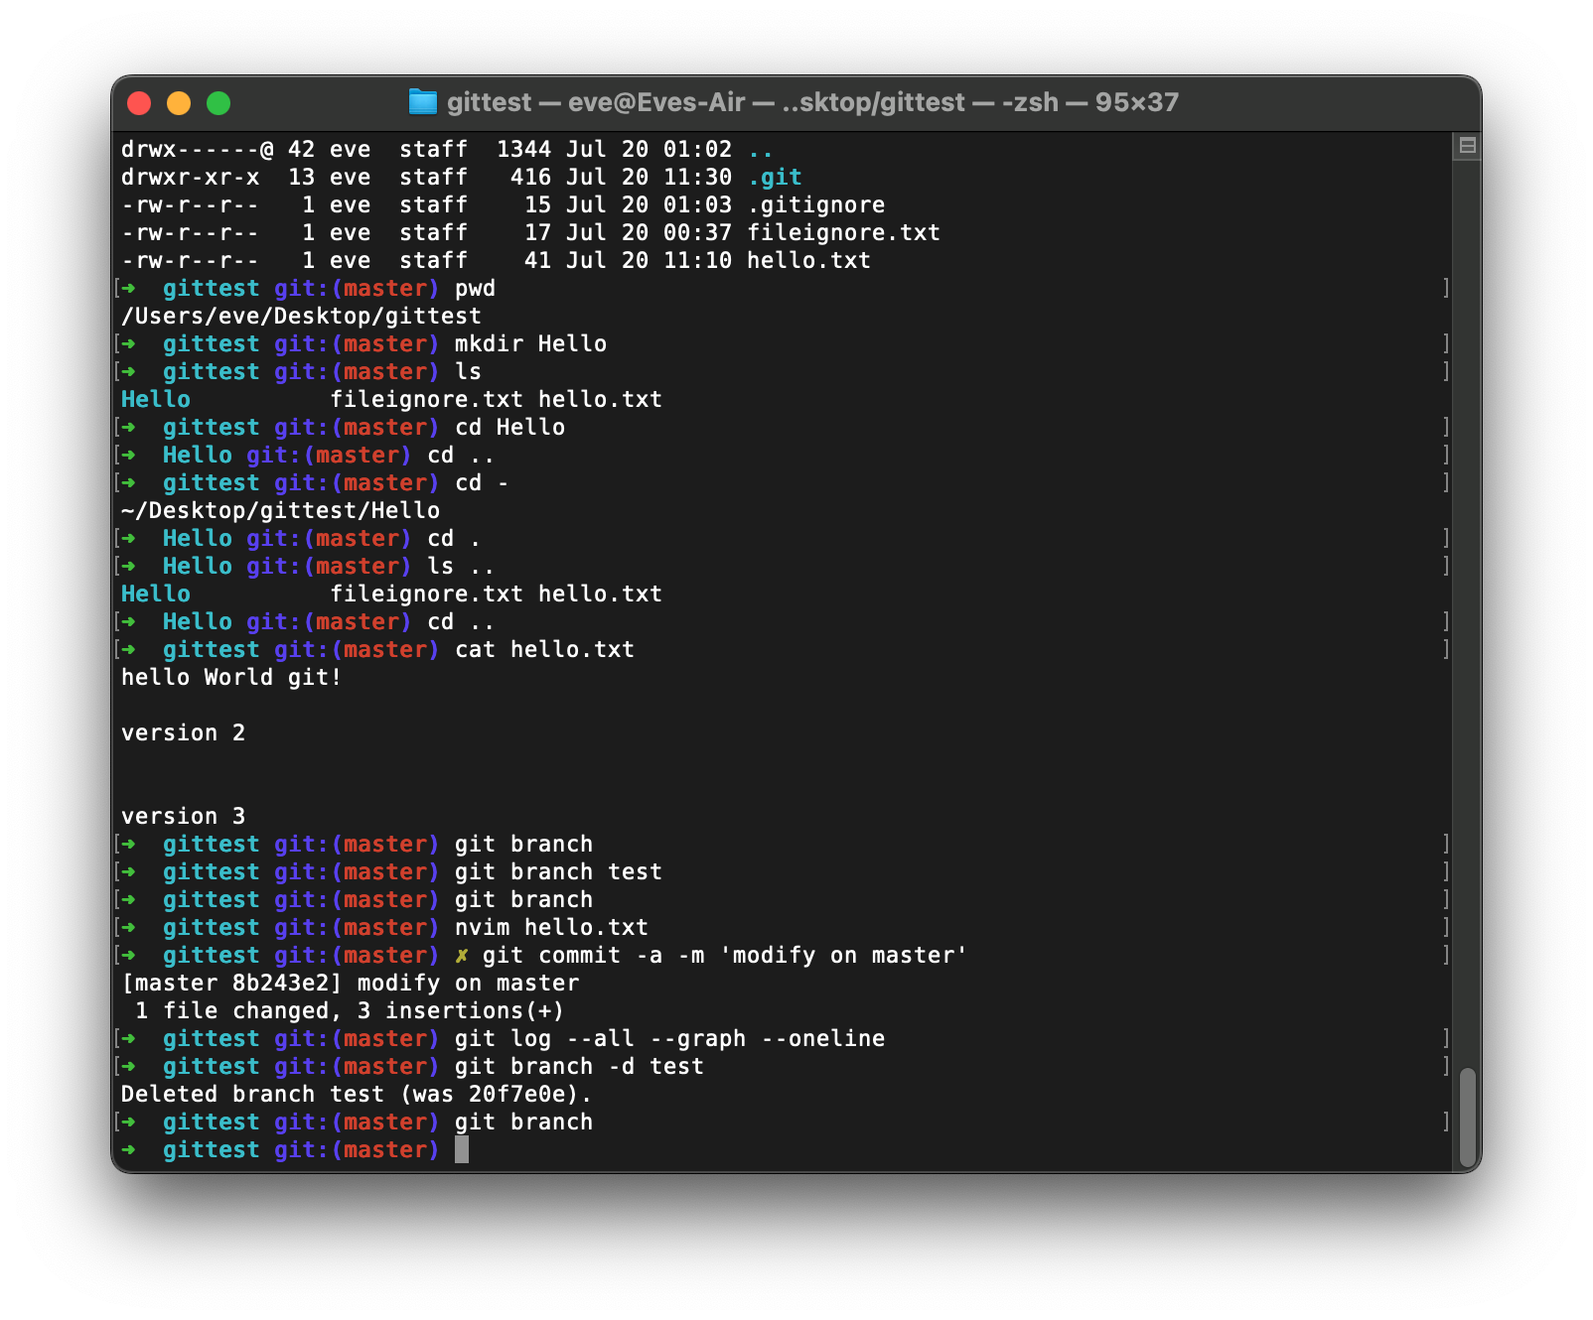This screenshot has height=1320, width=1593.
Task: Click the 'cat hello.txt' command
Action: (544, 649)
